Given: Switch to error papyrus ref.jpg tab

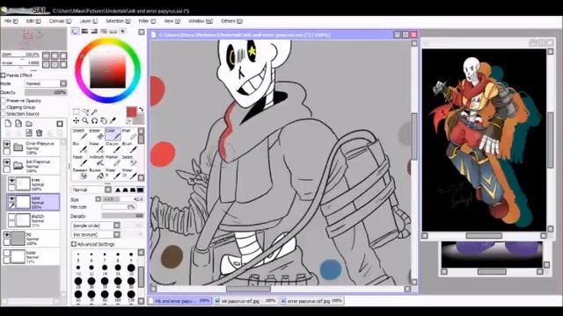Looking at the screenshot, I should (311, 301).
